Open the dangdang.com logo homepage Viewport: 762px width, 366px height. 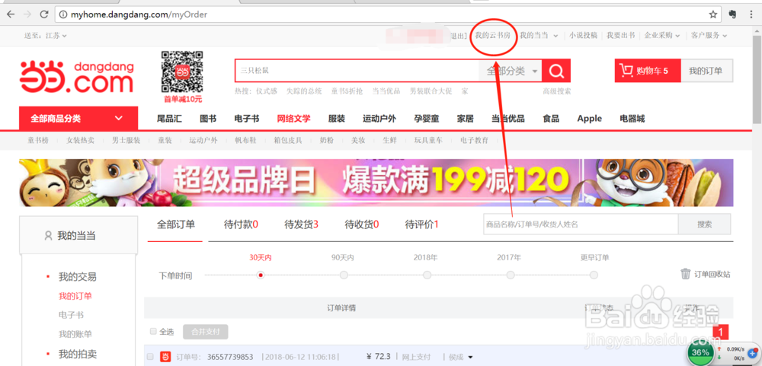[76, 77]
